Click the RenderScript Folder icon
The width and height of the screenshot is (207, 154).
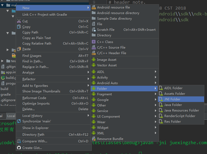(161, 116)
